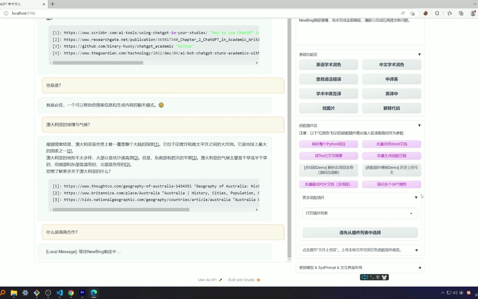Click the 学术中英互译 button
Screen dimensions: 478x299
coord(328,94)
